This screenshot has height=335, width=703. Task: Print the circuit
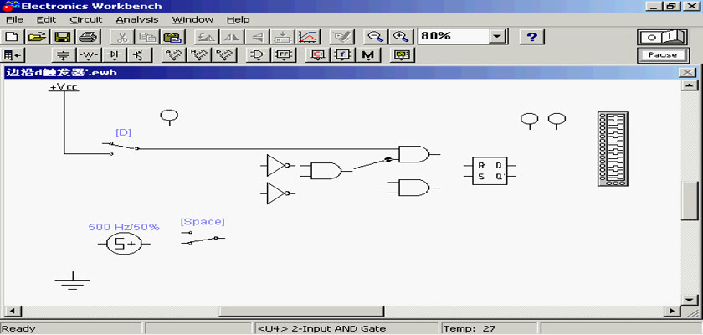(89, 36)
